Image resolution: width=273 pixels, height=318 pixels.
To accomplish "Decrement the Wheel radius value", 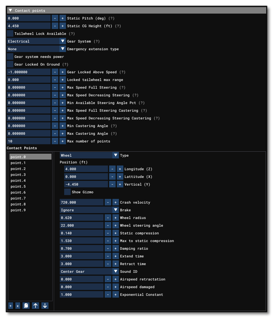I will pyautogui.click(x=108, y=218).
